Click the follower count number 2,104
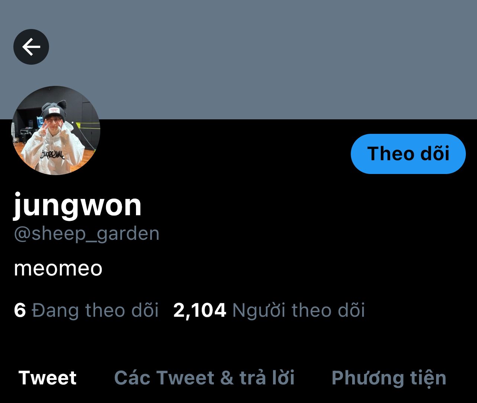Screen dimensions: 477x403 click(199, 310)
